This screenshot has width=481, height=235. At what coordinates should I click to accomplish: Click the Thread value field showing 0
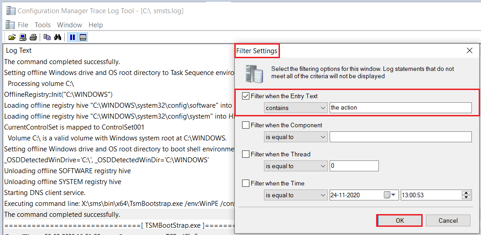click(x=354, y=166)
